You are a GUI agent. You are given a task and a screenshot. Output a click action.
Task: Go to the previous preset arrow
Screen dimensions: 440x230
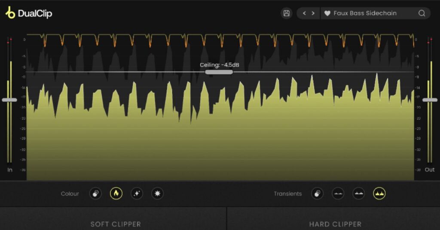(x=304, y=13)
